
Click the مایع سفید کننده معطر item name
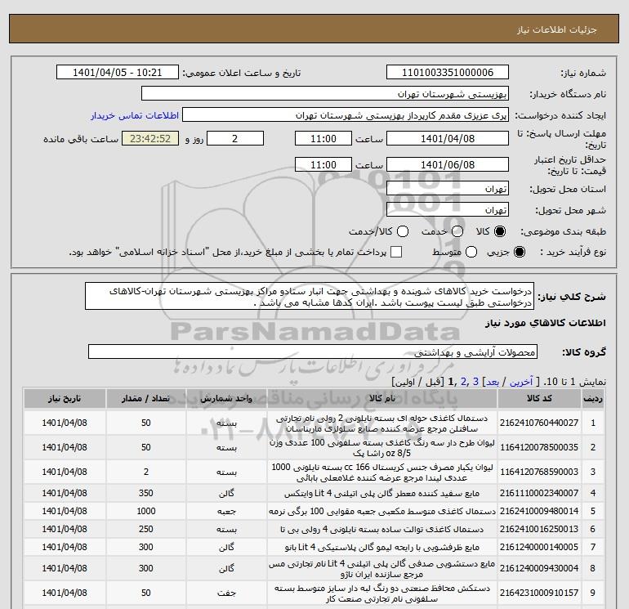(382, 493)
